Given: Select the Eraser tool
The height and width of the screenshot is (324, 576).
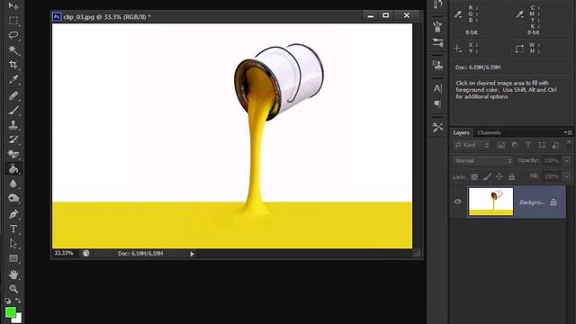Looking at the screenshot, I should pos(13,154).
